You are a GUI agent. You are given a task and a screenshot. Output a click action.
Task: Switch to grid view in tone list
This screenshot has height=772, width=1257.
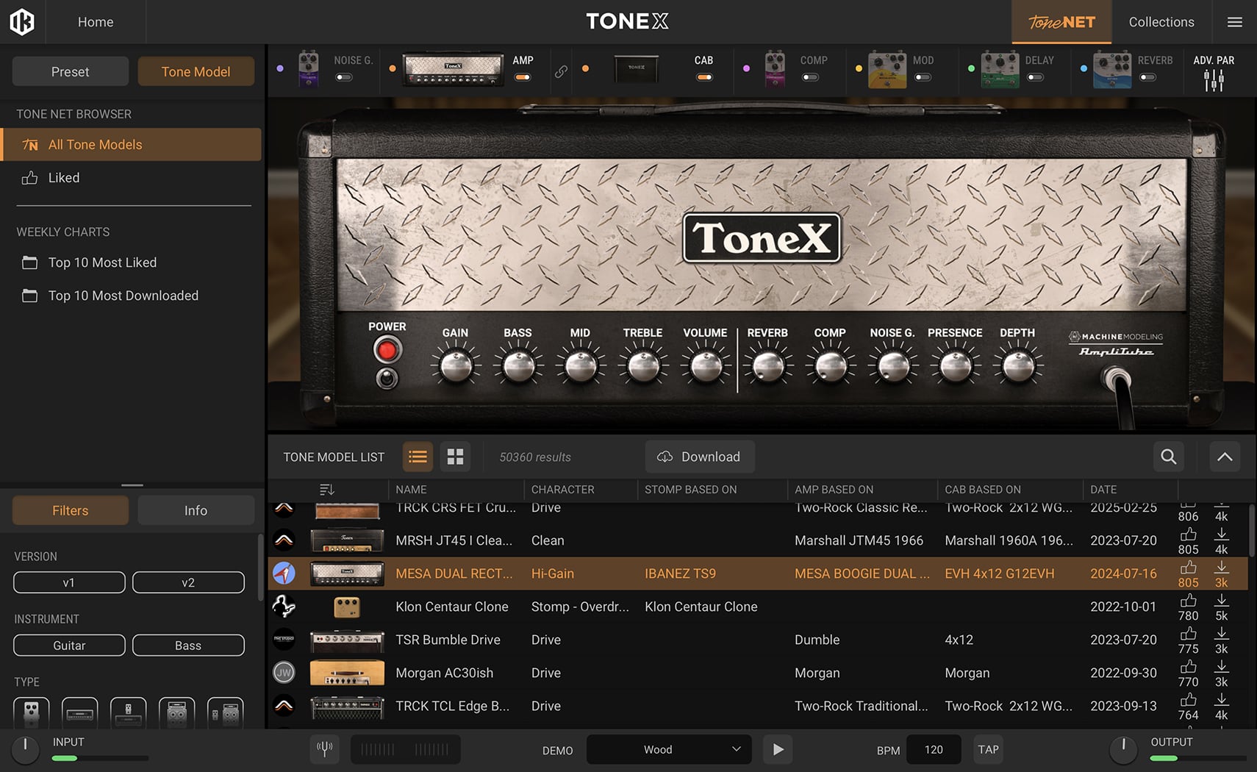(x=455, y=457)
